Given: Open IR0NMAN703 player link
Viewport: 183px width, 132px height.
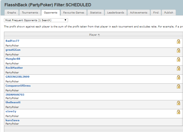Looking at the screenshot, I should (15, 95).
